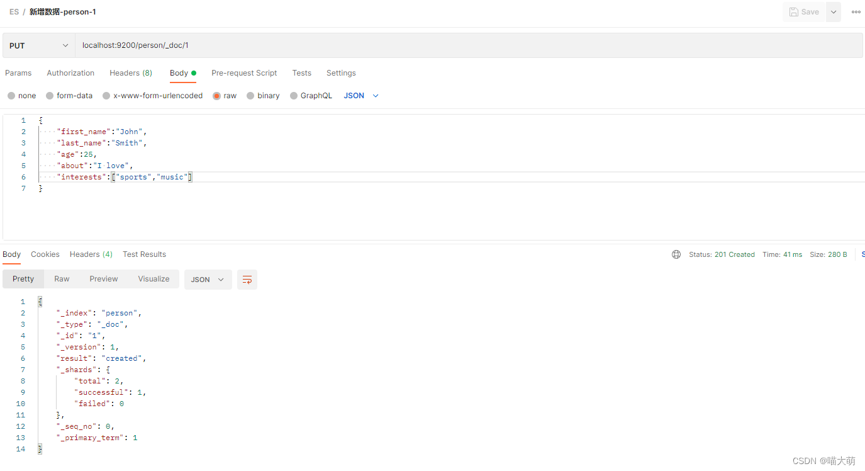The height and width of the screenshot is (471, 865).
Task: Open the PUT method dropdown
Action: pyautogui.click(x=39, y=45)
